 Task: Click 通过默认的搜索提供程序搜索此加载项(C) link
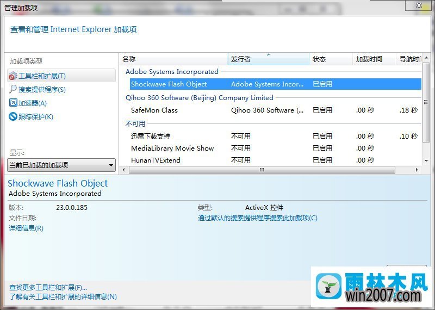click(257, 218)
